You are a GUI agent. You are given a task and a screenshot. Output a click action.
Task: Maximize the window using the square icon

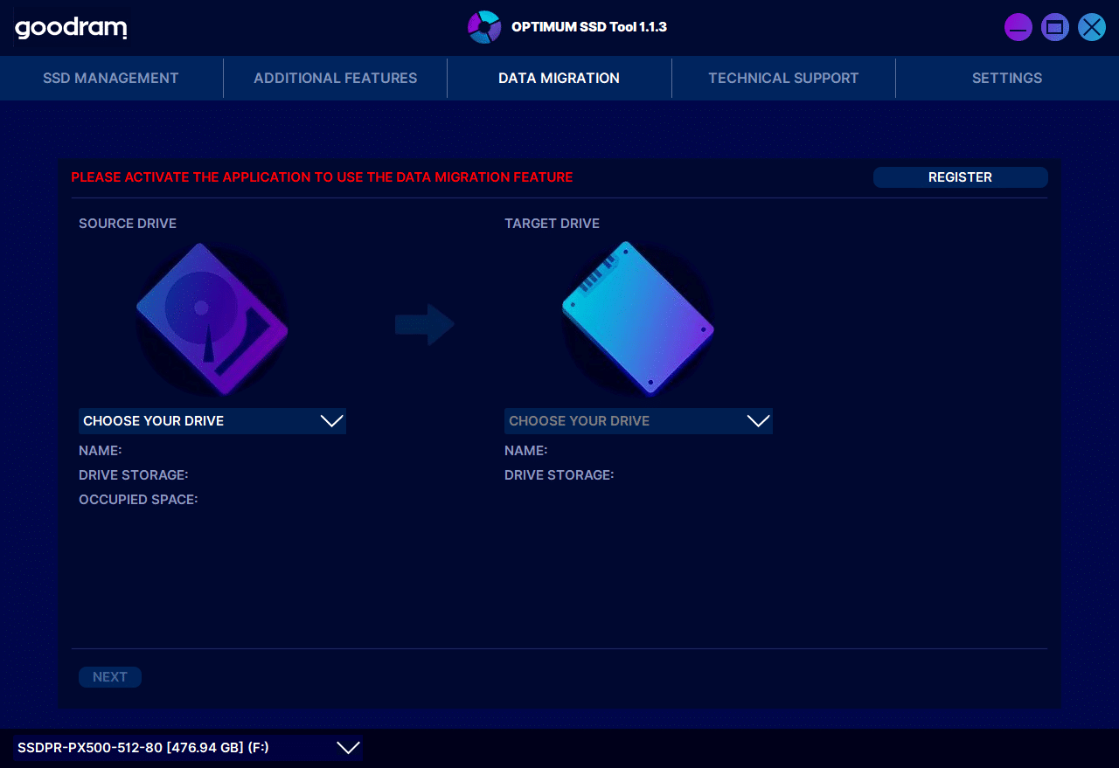(1054, 27)
